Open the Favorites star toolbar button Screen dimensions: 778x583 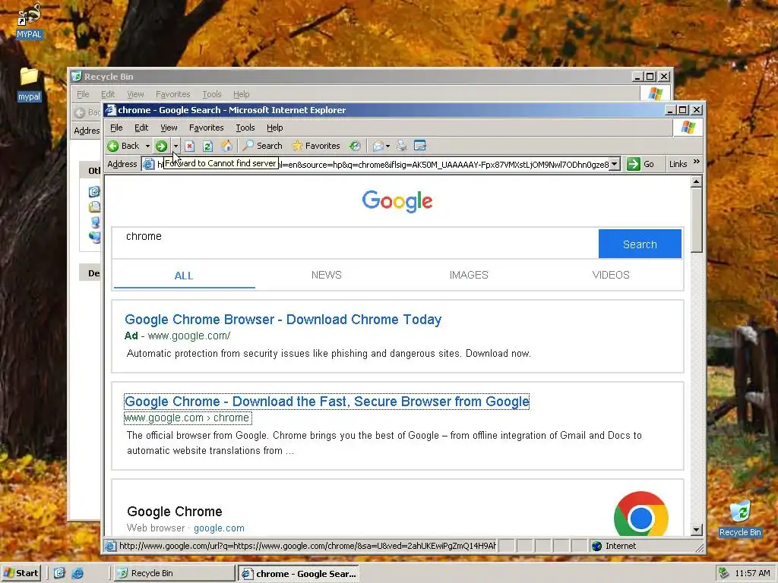[315, 146]
